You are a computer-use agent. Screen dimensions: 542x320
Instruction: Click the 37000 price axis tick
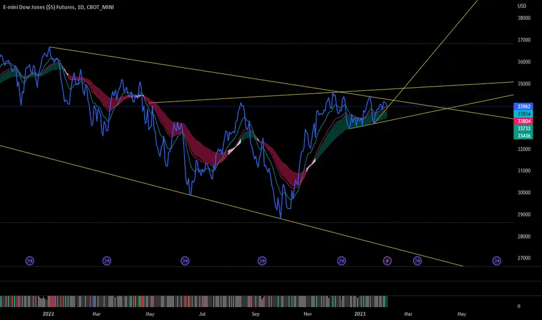point(523,40)
